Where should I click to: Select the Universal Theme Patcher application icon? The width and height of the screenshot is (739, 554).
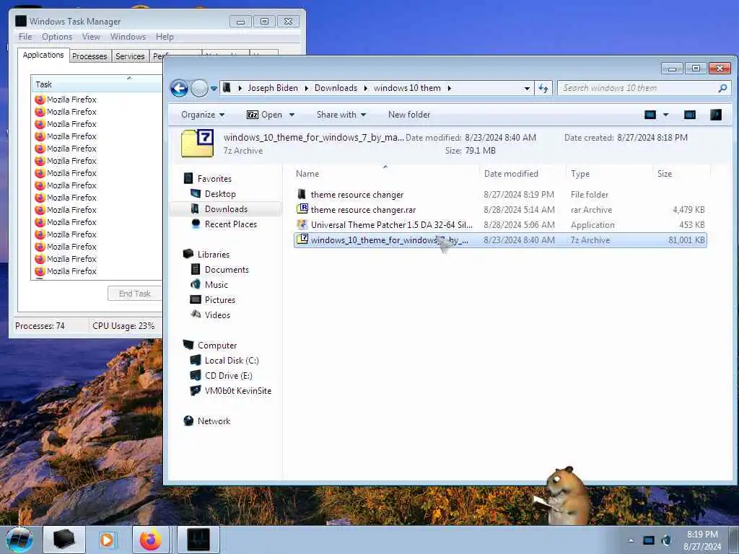click(x=302, y=224)
